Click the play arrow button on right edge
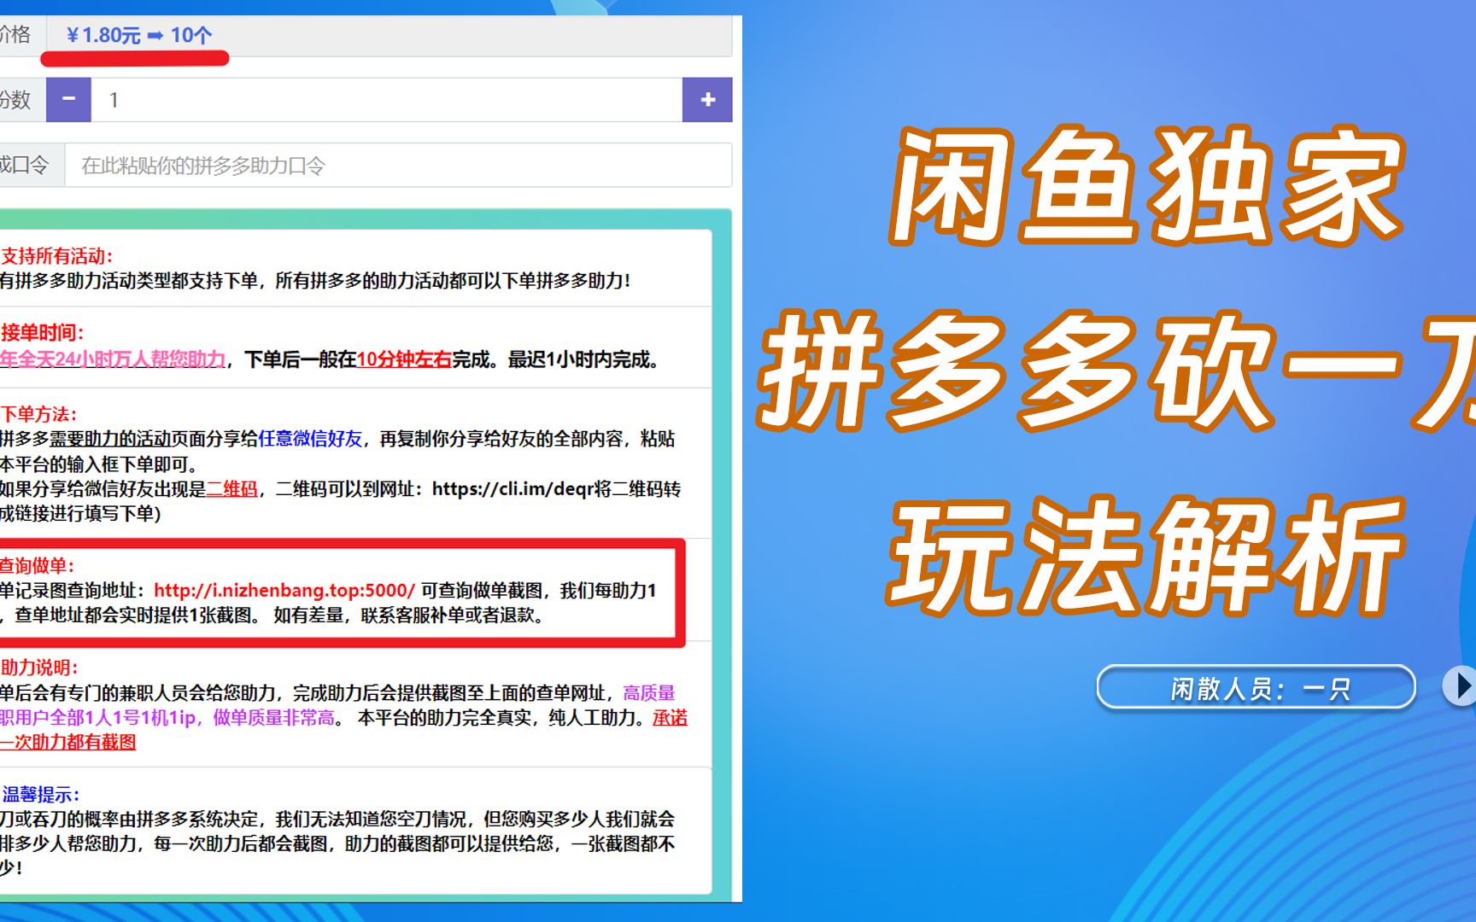Screen dimensions: 1476x922 tap(1460, 686)
